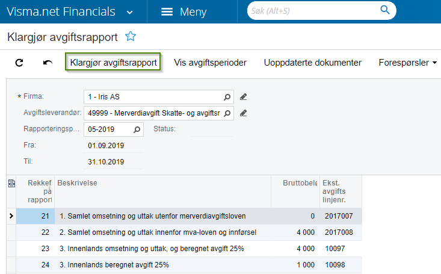Viewport: 441px width, 274px height.
Task: Select cell 23 in the Rekkefølge column
Action: (x=35, y=249)
